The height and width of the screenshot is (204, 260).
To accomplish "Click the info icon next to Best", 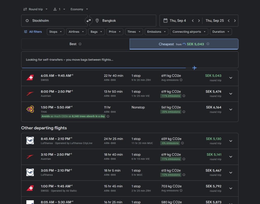I will pos(80,44).
